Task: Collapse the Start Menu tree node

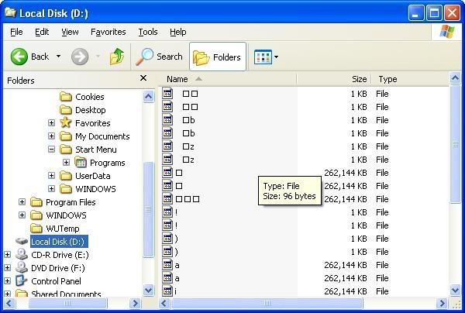Action: point(52,149)
